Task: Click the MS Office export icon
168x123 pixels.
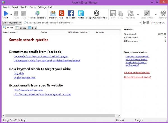Action: click(130, 13)
